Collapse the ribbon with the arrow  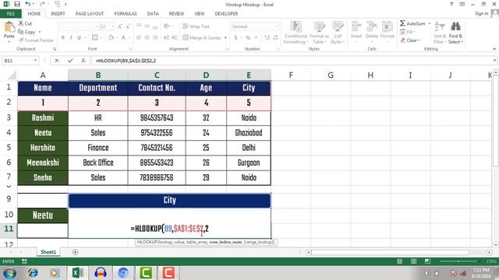pyautogui.click(x=494, y=49)
